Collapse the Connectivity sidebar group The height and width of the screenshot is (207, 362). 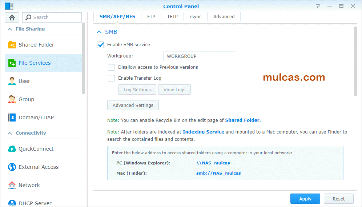(x=9, y=133)
